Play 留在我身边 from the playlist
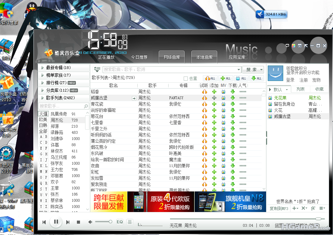The height and width of the screenshot is (235, 333). click(298, 104)
